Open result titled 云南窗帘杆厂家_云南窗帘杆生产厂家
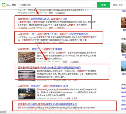 [x=54, y=34]
